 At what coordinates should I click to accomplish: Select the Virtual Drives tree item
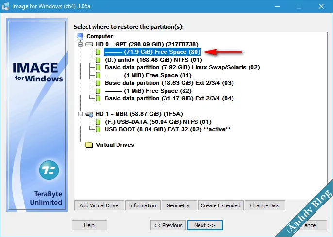[115, 145]
